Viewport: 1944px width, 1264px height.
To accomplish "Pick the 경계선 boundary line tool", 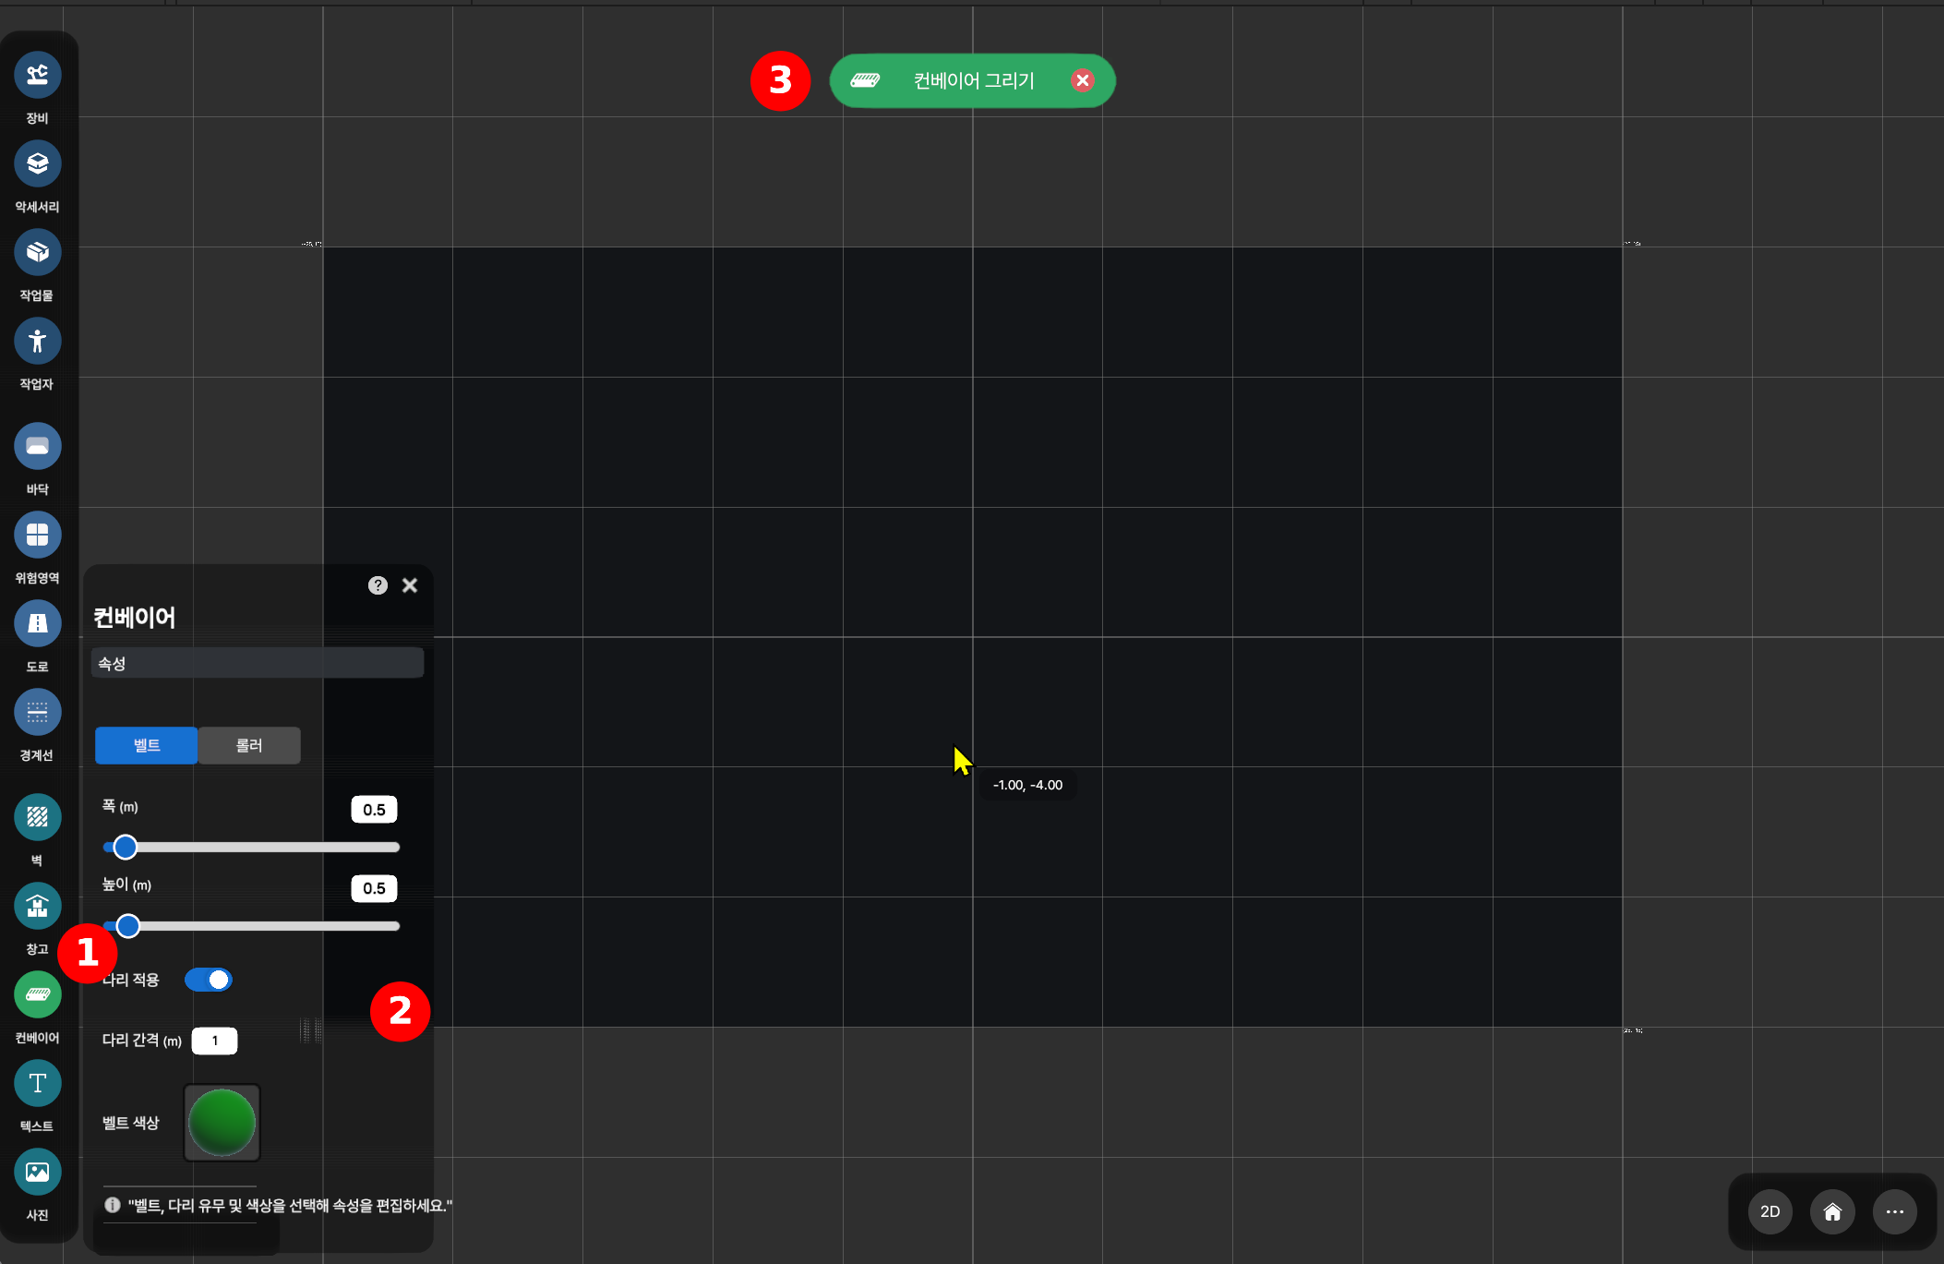I will point(37,712).
